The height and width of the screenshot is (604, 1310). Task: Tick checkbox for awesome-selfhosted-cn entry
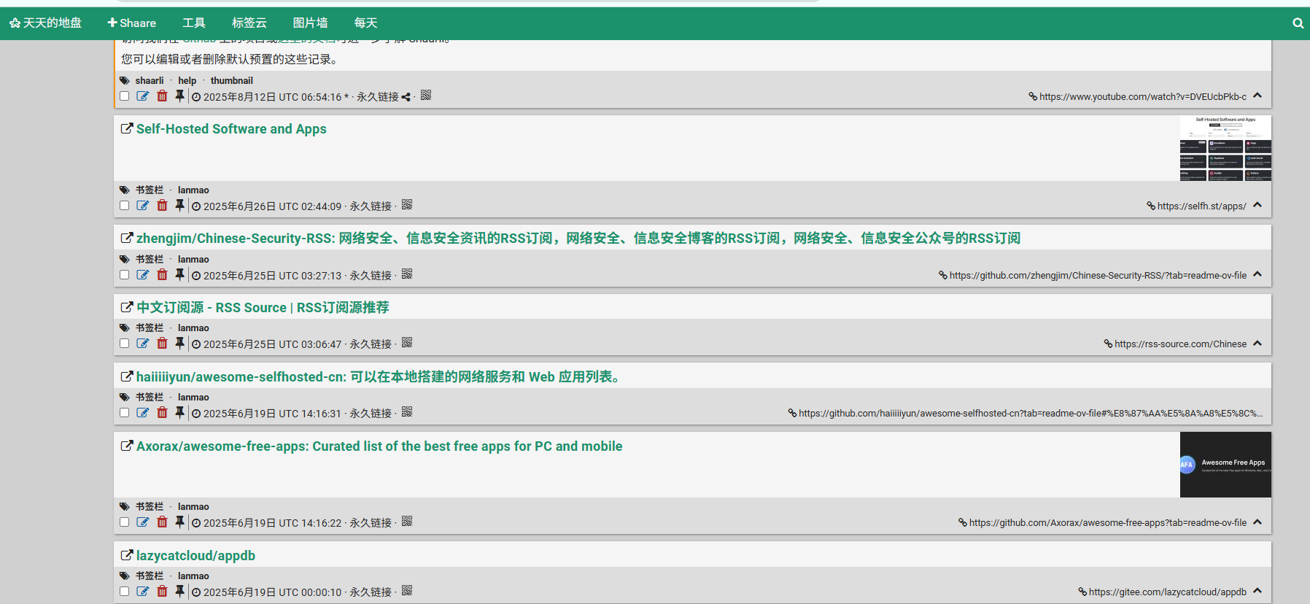tap(124, 413)
